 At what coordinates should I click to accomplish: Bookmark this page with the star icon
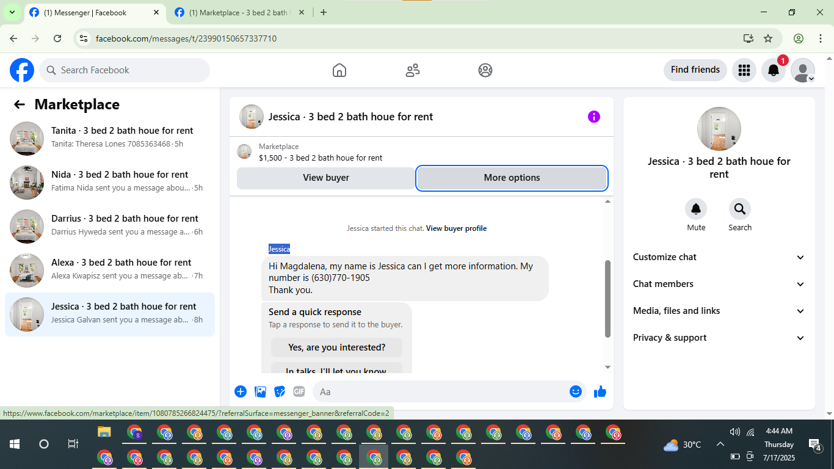click(x=768, y=38)
